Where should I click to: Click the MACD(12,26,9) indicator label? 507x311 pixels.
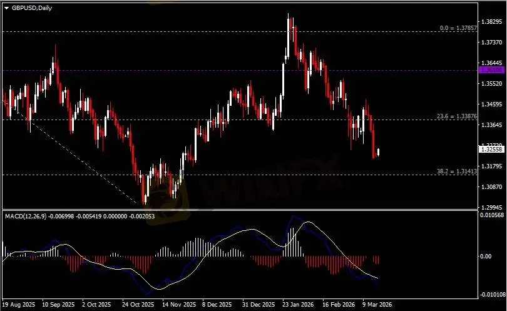[x=26, y=217]
